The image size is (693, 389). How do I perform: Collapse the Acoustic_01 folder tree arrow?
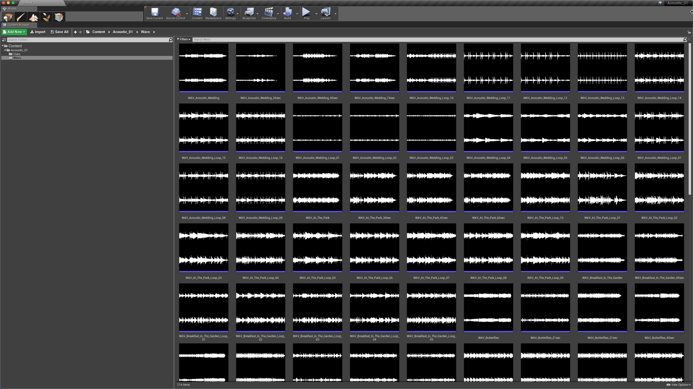5,50
